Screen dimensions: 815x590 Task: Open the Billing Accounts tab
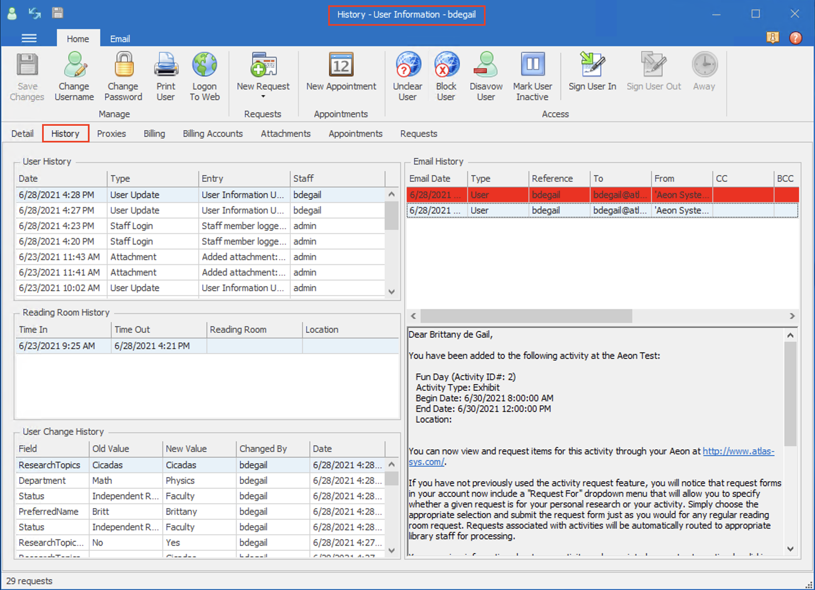click(x=213, y=134)
